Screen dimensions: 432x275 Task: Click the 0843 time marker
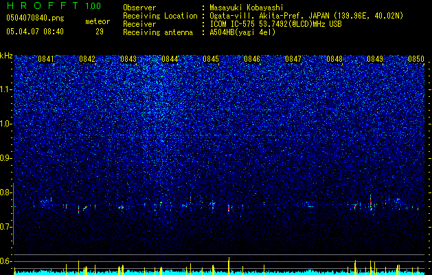[x=128, y=59]
